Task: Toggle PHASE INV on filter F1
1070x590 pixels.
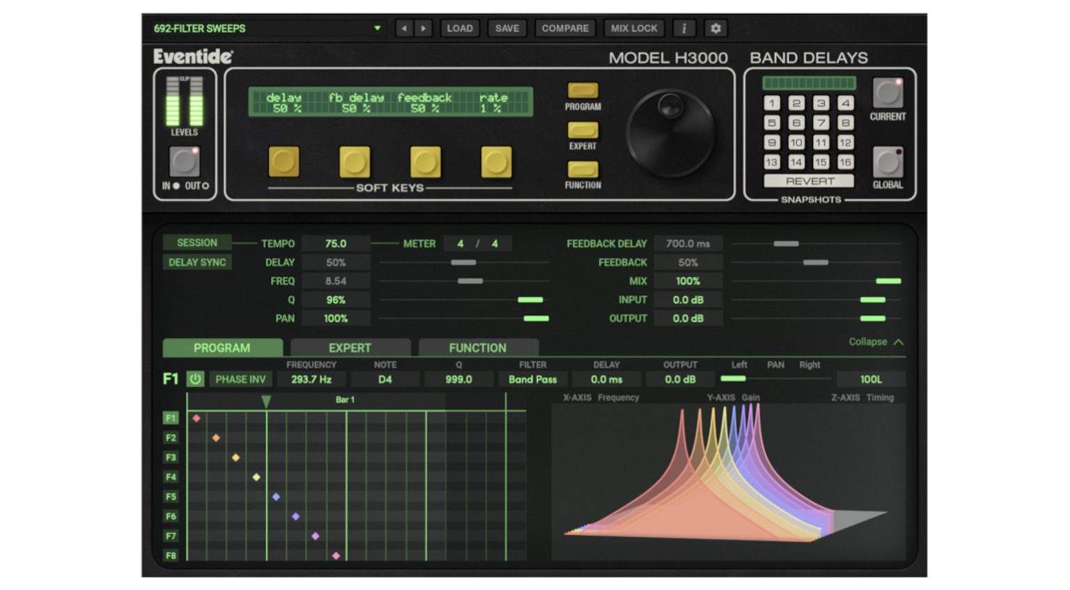Action: click(x=240, y=379)
